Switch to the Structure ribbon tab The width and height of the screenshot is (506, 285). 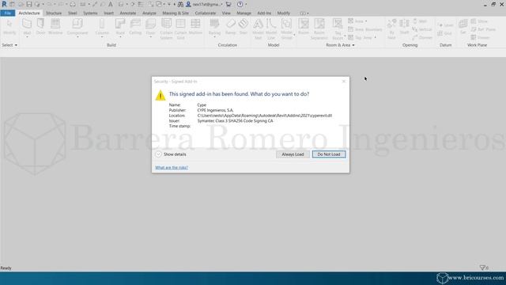(x=54, y=13)
